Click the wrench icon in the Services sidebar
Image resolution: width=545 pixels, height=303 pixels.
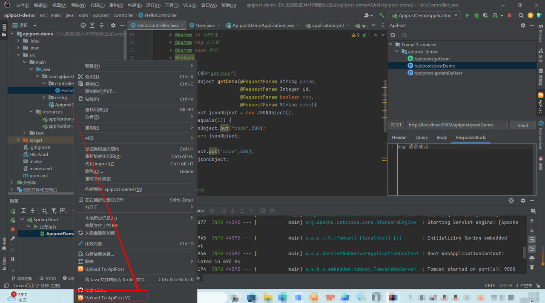pyautogui.click(x=13, y=239)
